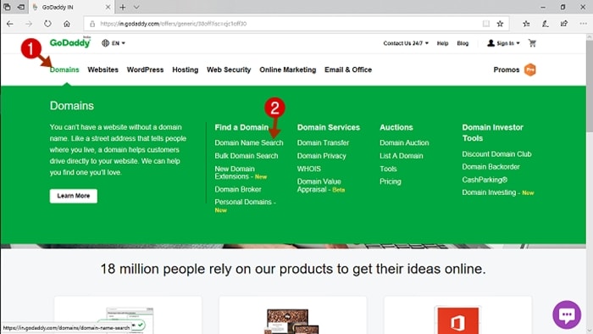The width and height of the screenshot is (593, 334).
Task: Open Domain Transfer link
Action: [323, 142]
